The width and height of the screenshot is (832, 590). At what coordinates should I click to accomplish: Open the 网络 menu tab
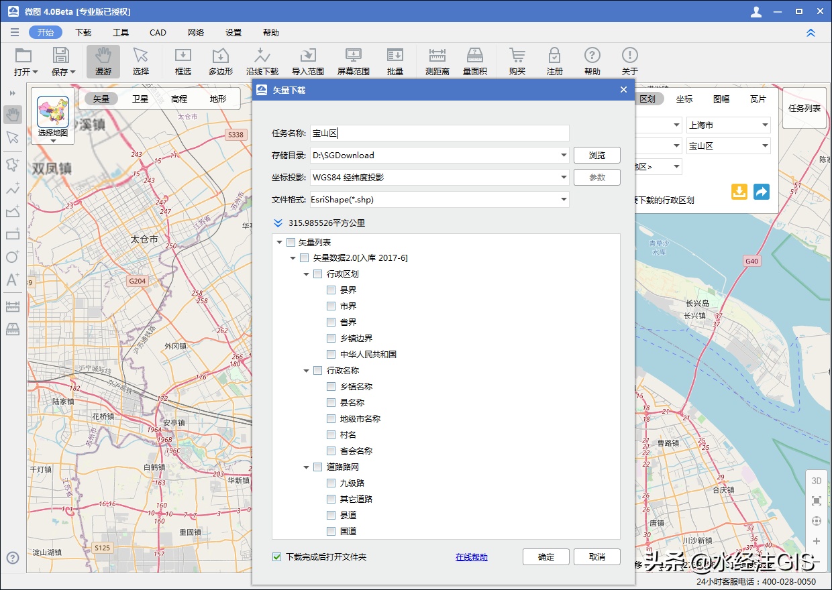(x=196, y=33)
